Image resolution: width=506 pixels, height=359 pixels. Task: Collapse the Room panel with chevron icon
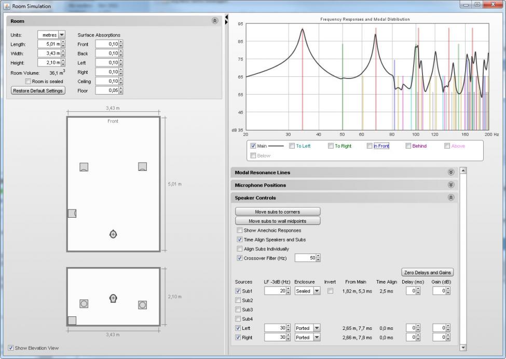click(x=215, y=21)
